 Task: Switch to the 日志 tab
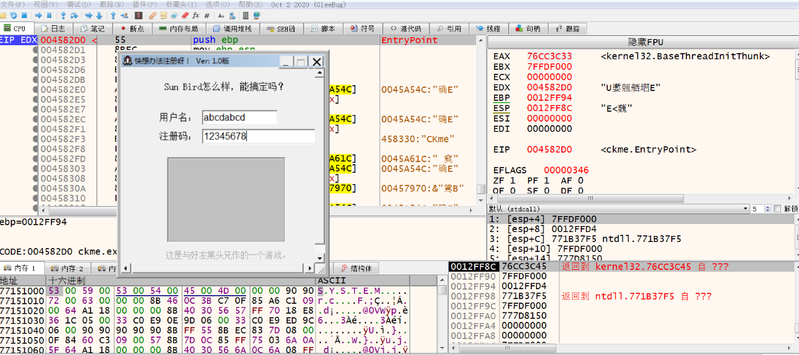(53, 29)
